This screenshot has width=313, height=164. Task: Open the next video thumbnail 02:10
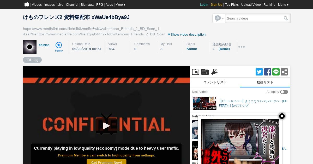pyautogui.click(x=204, y=103)
